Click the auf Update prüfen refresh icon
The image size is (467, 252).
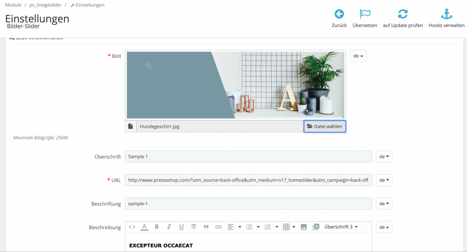(x=403, y=14)
